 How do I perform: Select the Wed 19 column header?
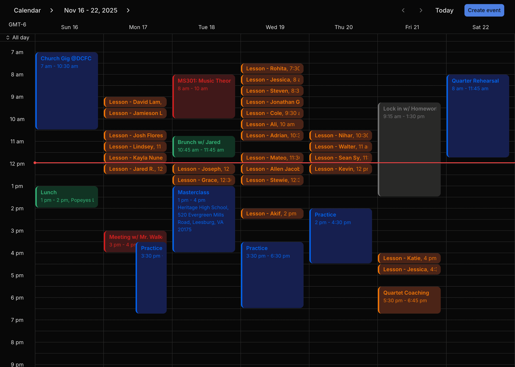(x=275, y=27)
